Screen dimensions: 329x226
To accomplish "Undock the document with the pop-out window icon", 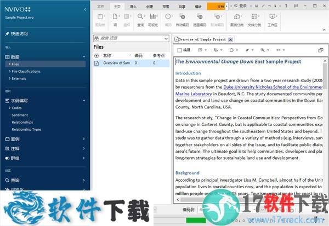I will [x=321, y=50].
